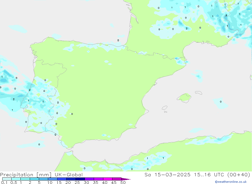The image size is (252, 184).
Task: Click the legend label 25
Action: pos(77,182)
